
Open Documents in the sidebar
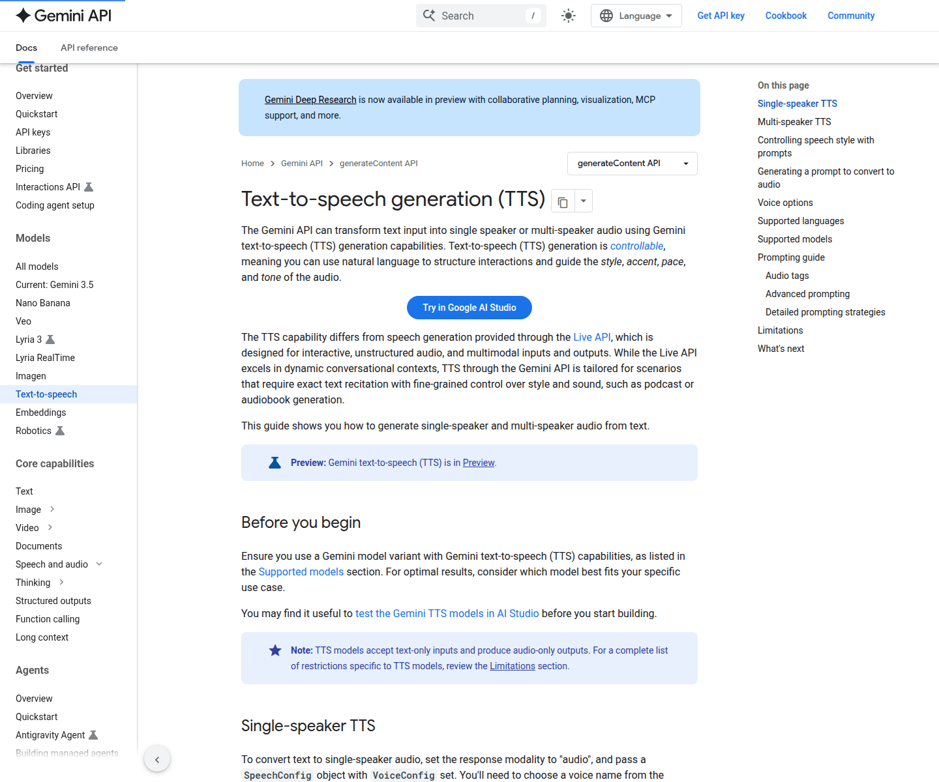coord(39,546)
